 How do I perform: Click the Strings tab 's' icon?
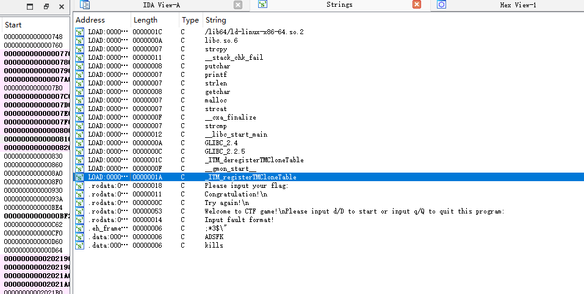pyautogui.click(x=262, y=4)
